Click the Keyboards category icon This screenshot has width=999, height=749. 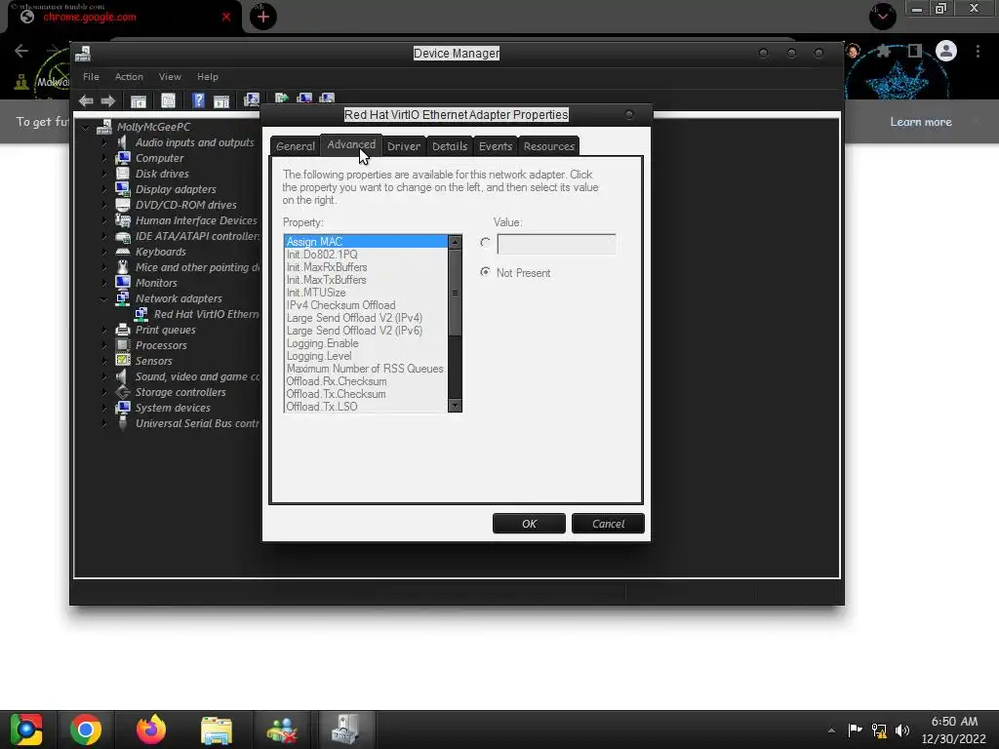122,252
